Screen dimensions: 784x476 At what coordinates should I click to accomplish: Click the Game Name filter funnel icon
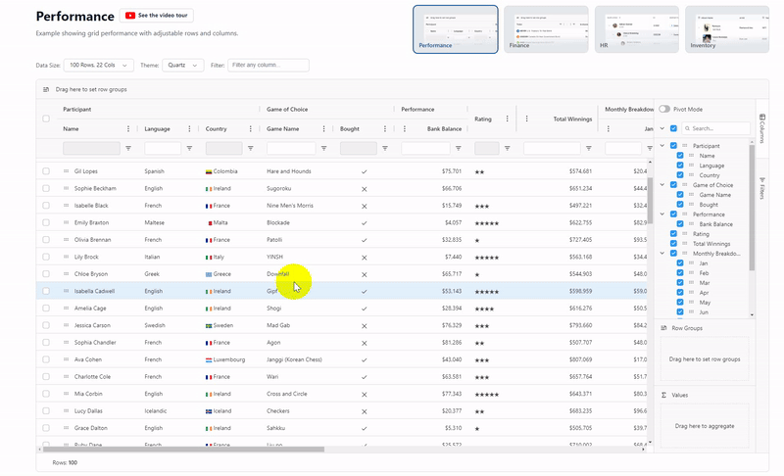[323, 149]
